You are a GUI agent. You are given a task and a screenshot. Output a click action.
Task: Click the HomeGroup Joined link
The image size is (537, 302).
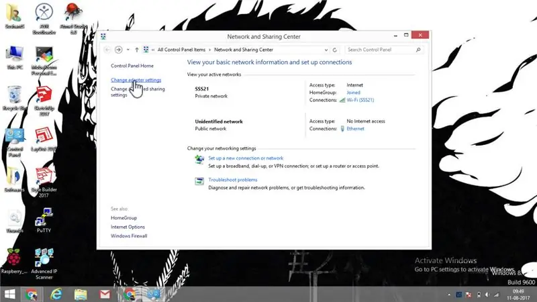[x=353, y=93]
